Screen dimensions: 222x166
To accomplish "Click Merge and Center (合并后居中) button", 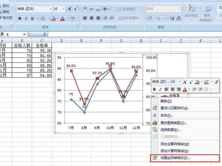I will tap(128, 18).
